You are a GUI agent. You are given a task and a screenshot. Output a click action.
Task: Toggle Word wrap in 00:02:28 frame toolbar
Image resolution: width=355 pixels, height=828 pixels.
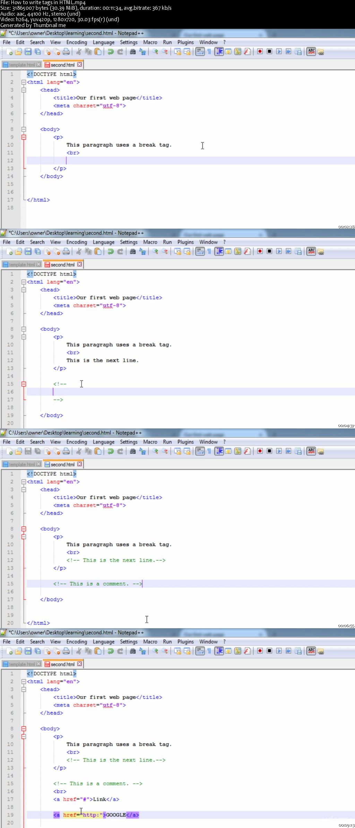(200, 52)
